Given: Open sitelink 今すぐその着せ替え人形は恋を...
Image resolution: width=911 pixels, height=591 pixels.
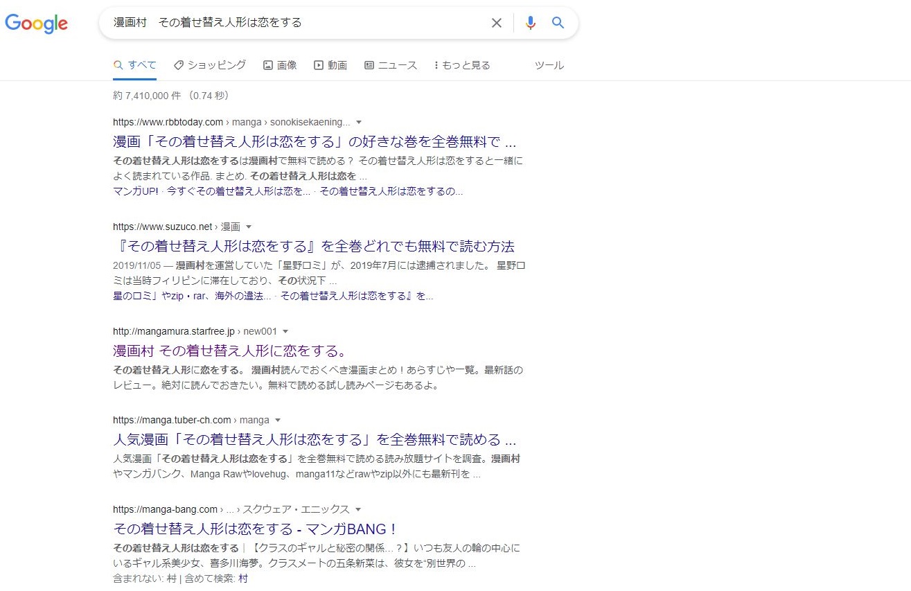Looking at the screenshot, I should click(238, 191).
